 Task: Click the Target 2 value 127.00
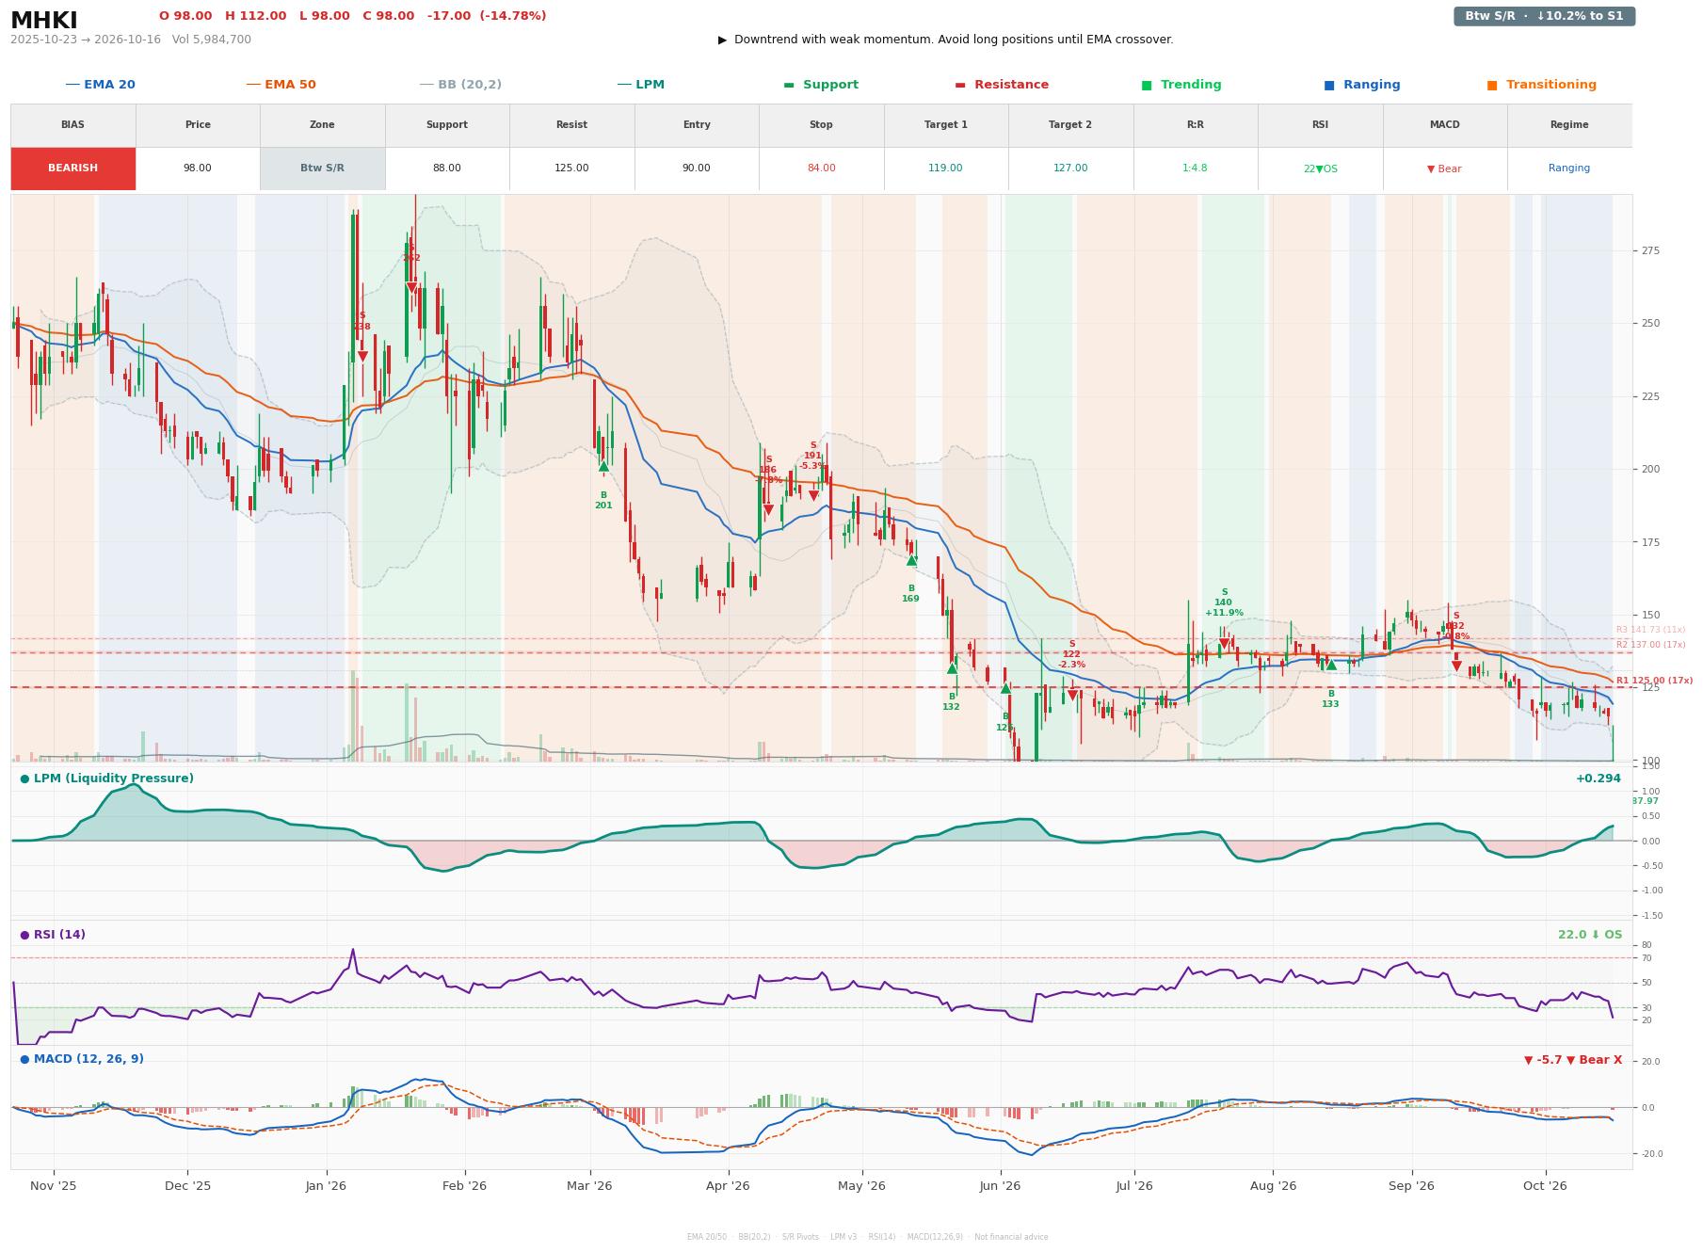pyautogui.click(x=1070, y=169)
